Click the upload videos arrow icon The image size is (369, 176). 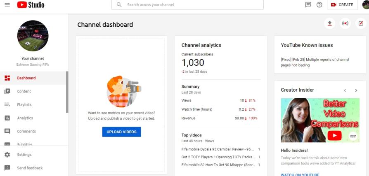pyautogui.click(x=330, y=23)
